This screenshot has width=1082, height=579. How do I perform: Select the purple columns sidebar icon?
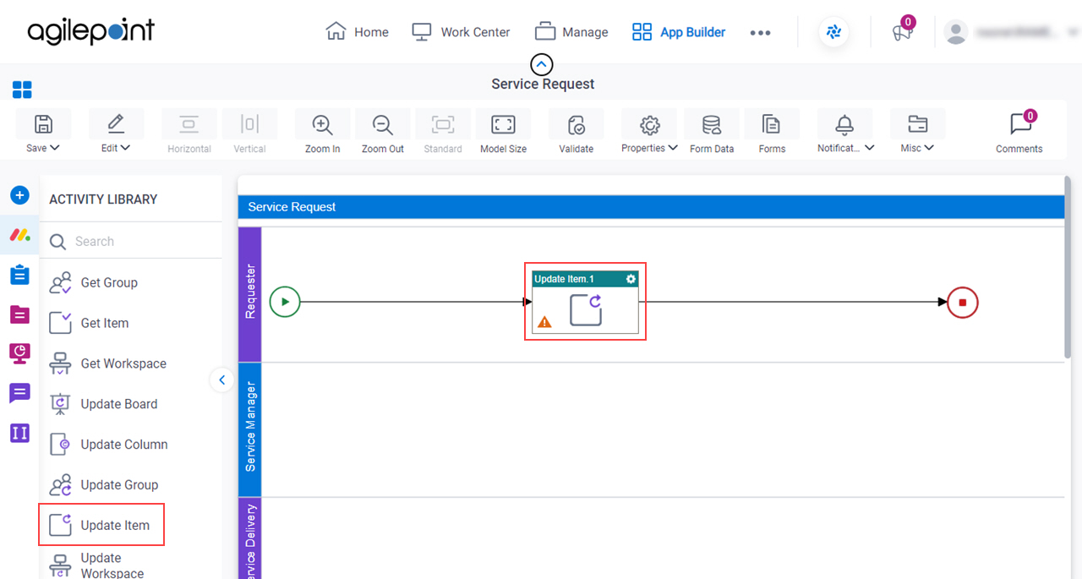pos(19,433)
